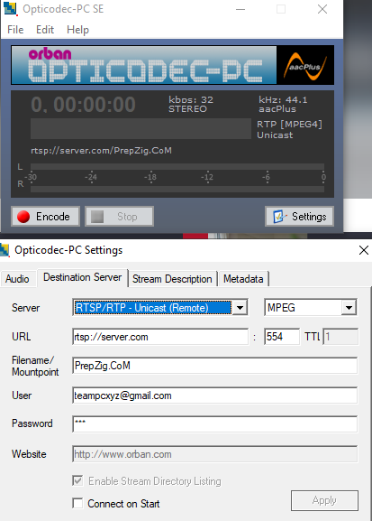
Task: Click the User field with the email
Action: pos(215,395)
